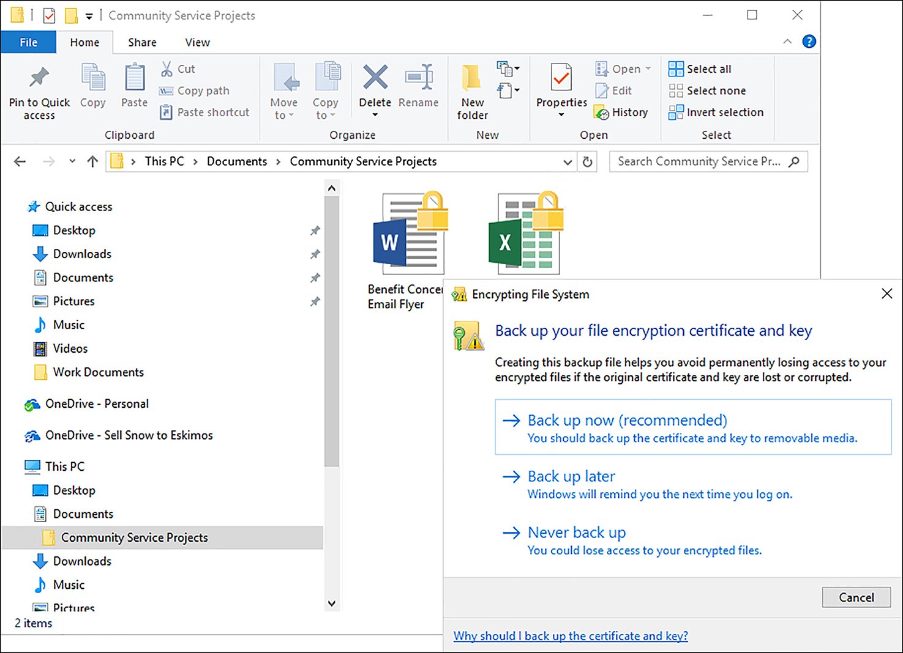The image size is (903, 653).
Task: Open Explorer Help question mark
Action: pyautogui.click(x=809, y=42)
